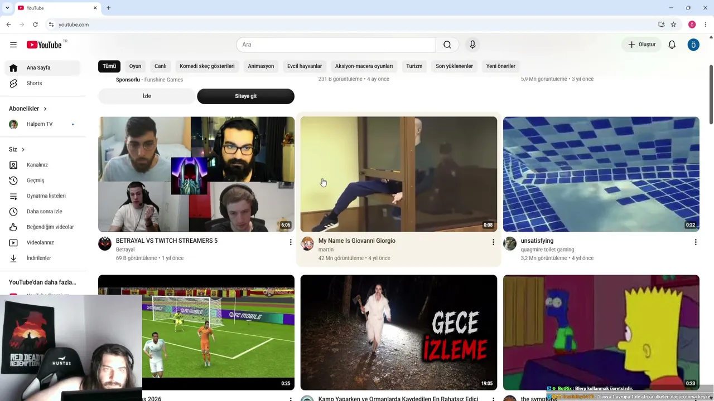
Task: Select the Tümü filter chip
Action: click(109, 66)
